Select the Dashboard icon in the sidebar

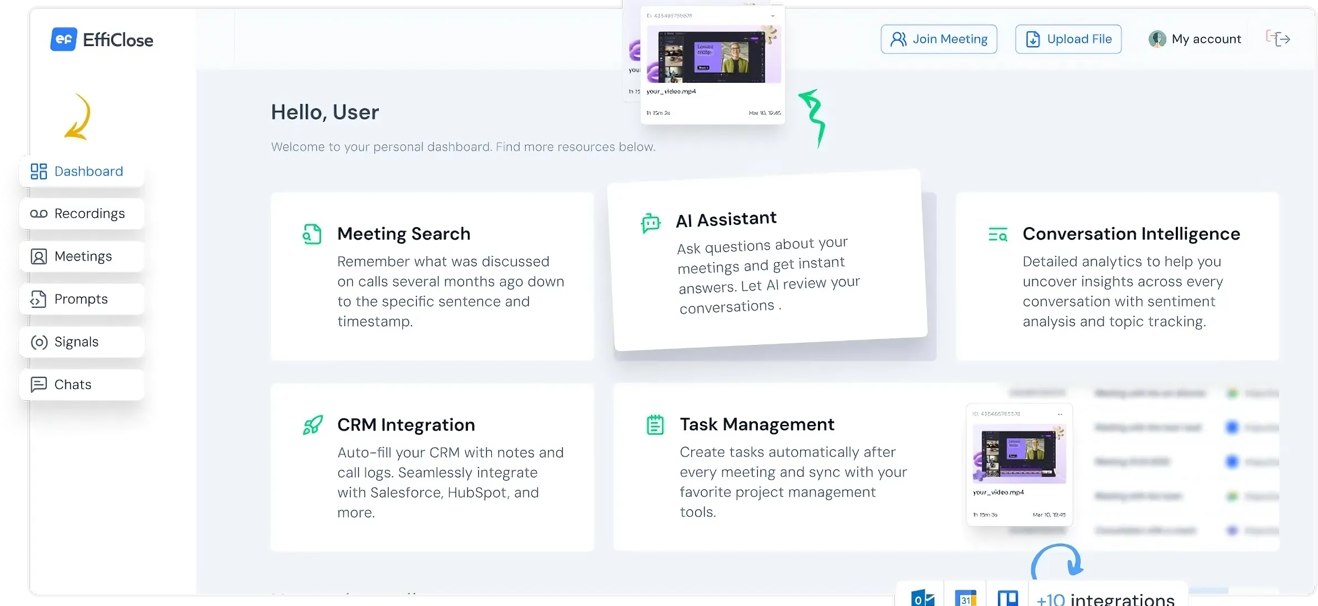tap(38, 171)
